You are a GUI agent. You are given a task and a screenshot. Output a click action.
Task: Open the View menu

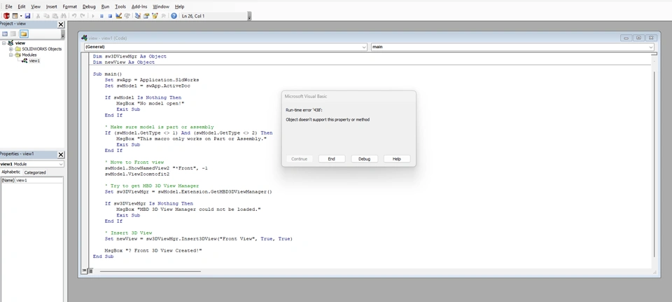(36, 6)
